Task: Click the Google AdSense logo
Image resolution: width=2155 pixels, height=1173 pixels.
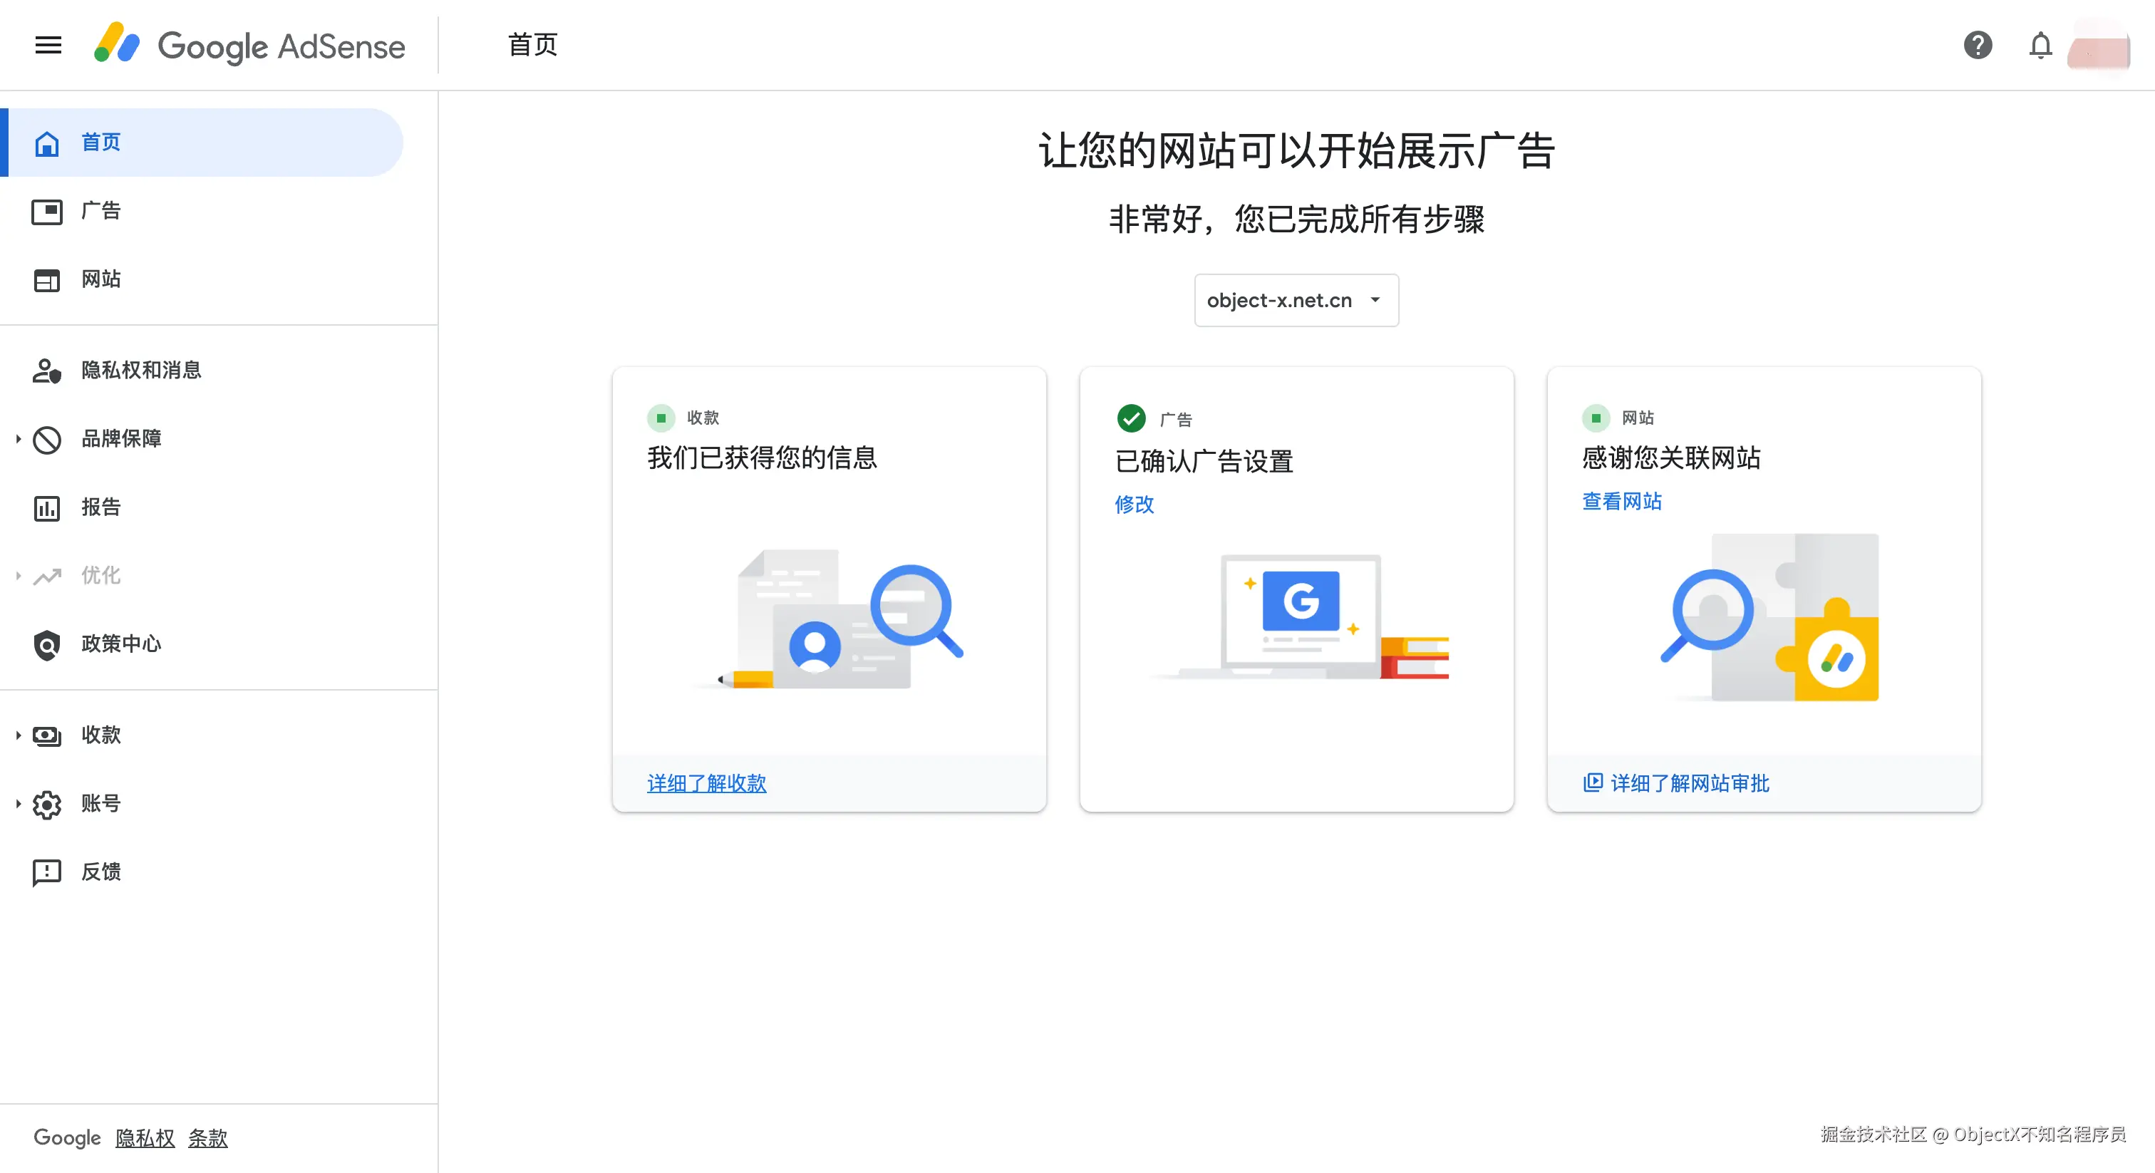Action: 249,45
